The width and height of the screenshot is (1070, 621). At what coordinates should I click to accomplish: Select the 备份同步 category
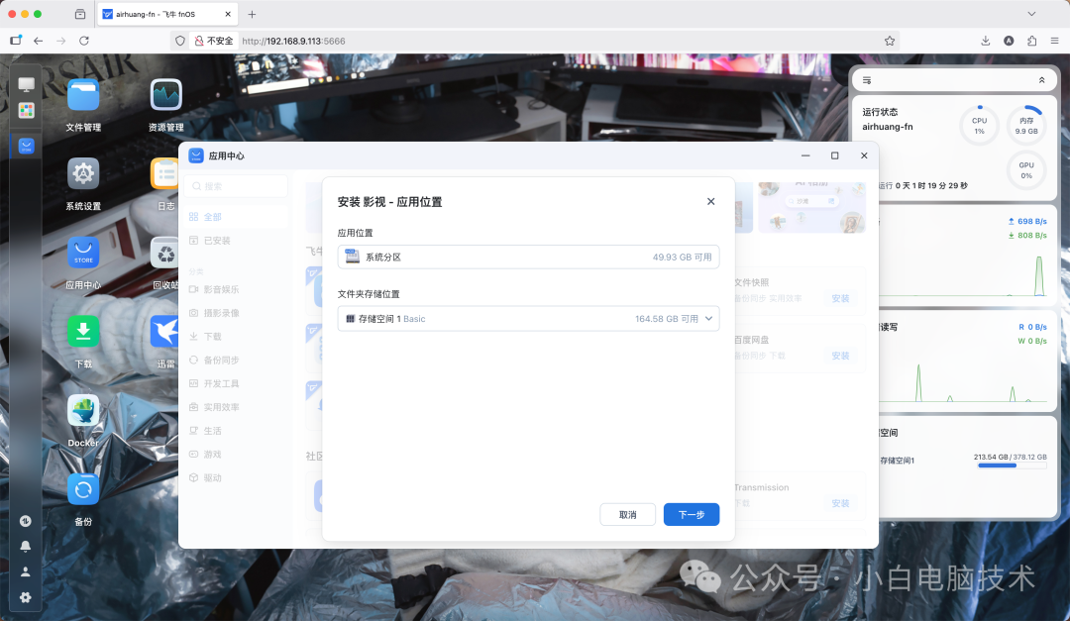pos(236,360)
